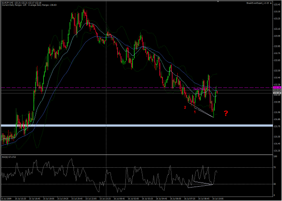Click the 15 Jul 22:05 time label
Image resolution: width=282 pixels, height=201 pixels.
[91, 199]
